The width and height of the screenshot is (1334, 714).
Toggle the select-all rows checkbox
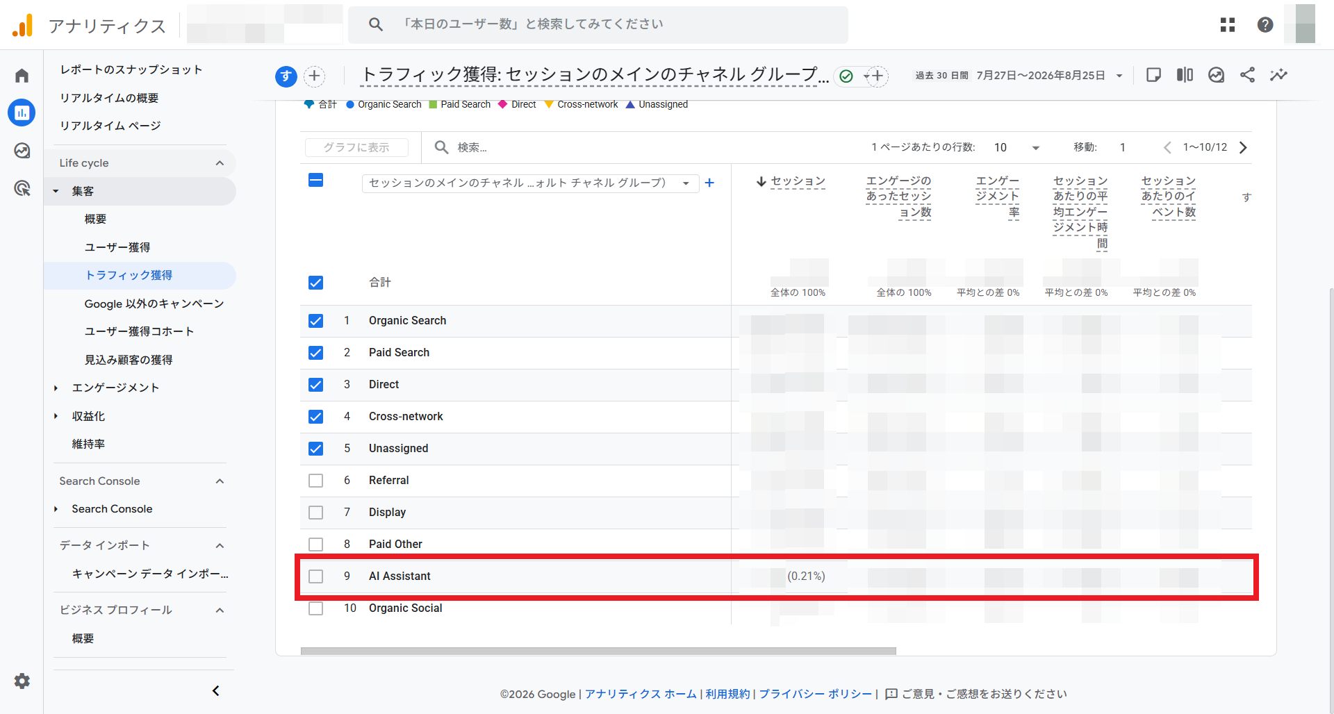click(315, 181)
